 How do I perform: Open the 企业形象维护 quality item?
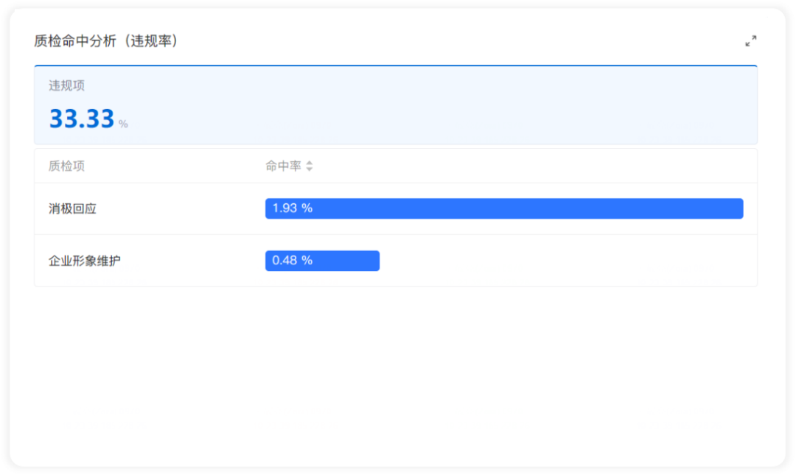pyautogui.click(x=85, y=261)
